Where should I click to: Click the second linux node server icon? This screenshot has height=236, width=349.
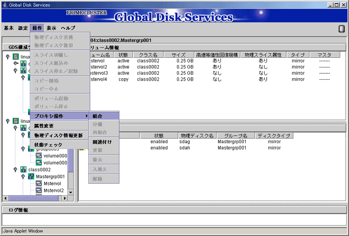click(16, 121)
